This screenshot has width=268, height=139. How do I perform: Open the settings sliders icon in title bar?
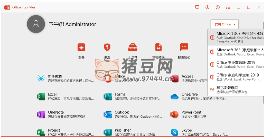228,7
